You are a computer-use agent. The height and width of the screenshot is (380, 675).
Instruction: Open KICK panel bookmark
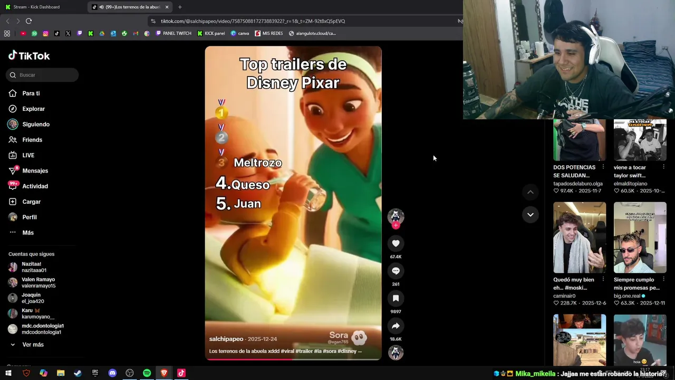tap(211, 33)
